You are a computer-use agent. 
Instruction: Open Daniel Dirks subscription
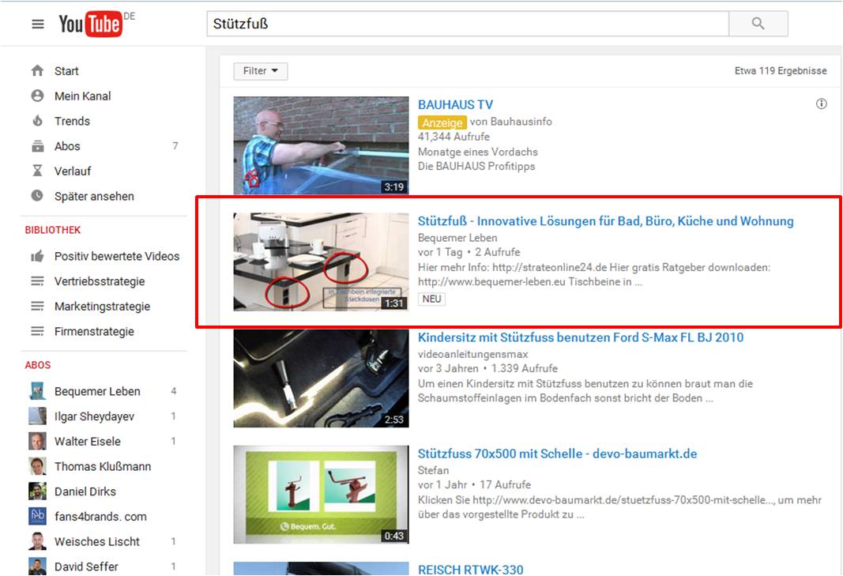click(x=85, y=491)
